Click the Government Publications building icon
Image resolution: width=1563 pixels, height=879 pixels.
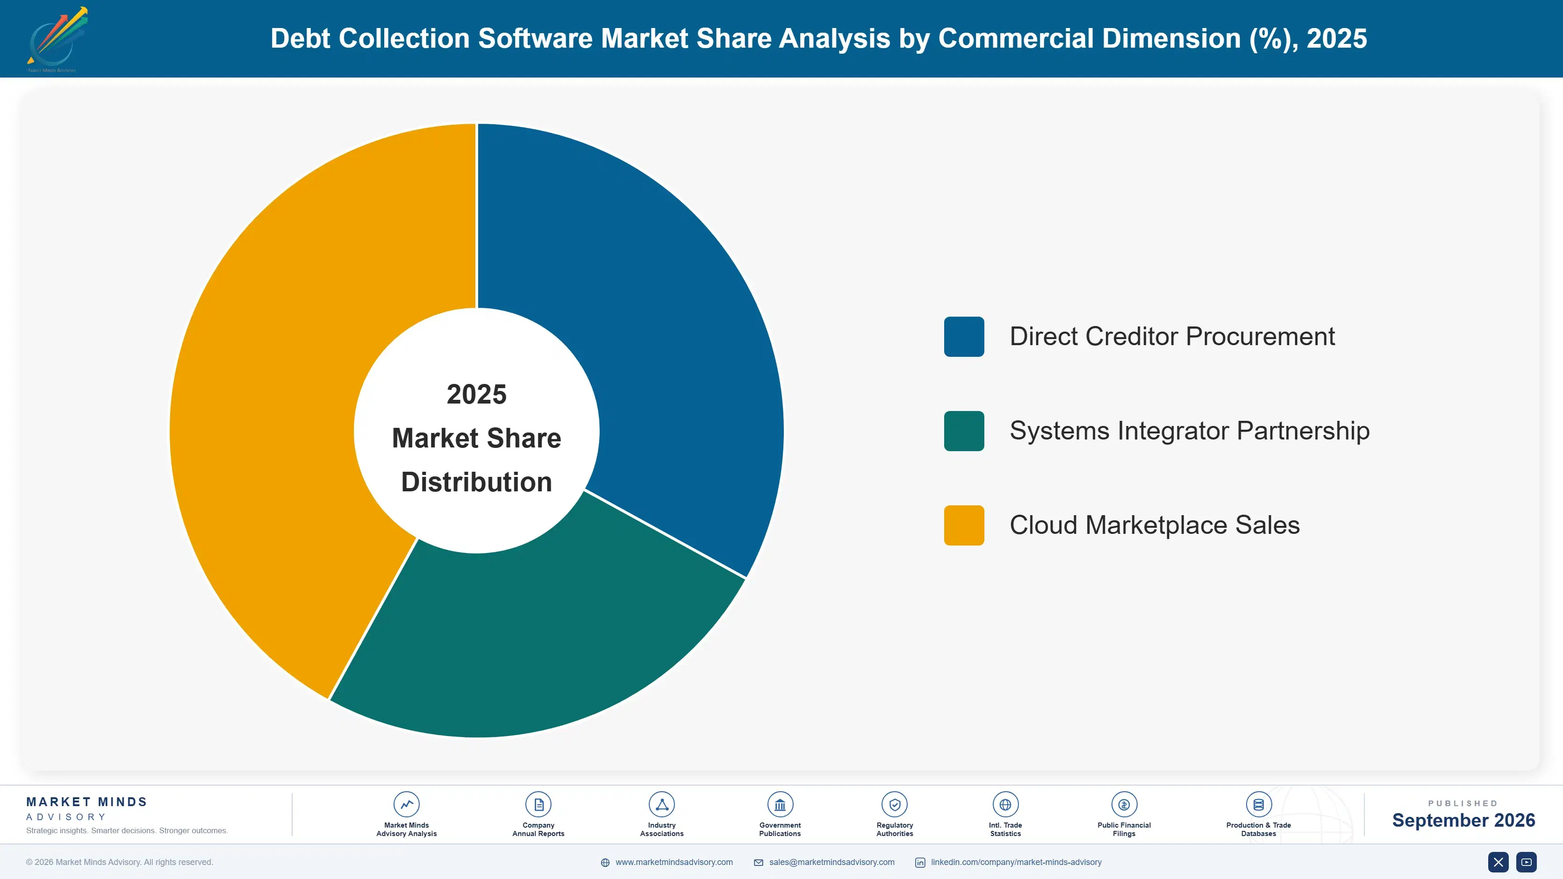[x=780, y=804]
